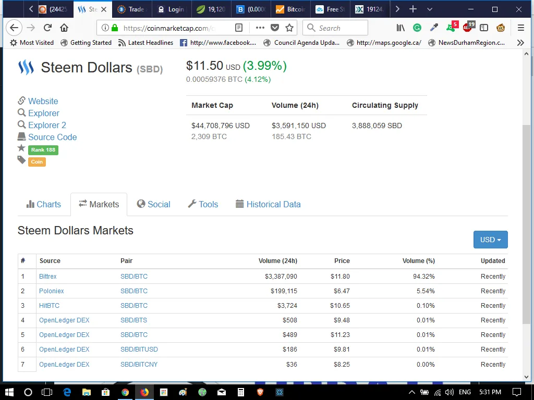Open the Windows Start menu
534x400 pixels.
pos(9,392)
